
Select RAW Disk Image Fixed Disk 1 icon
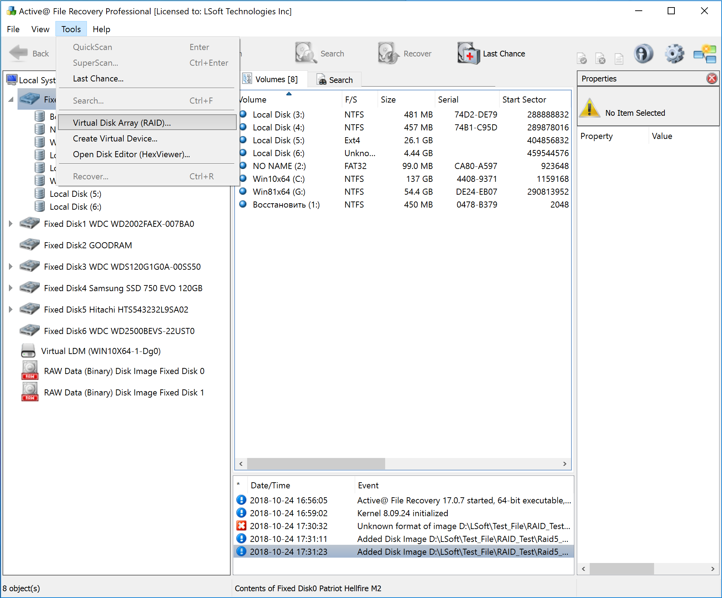click(30, 392)
